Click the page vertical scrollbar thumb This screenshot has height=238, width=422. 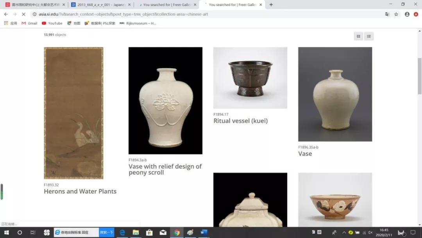click(420, 76)
